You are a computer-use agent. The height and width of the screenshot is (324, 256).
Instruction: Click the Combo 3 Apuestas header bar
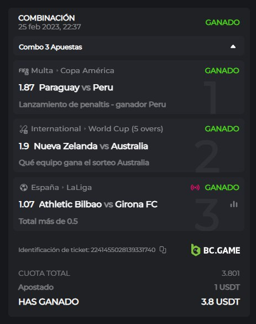[x=129, y=47]
